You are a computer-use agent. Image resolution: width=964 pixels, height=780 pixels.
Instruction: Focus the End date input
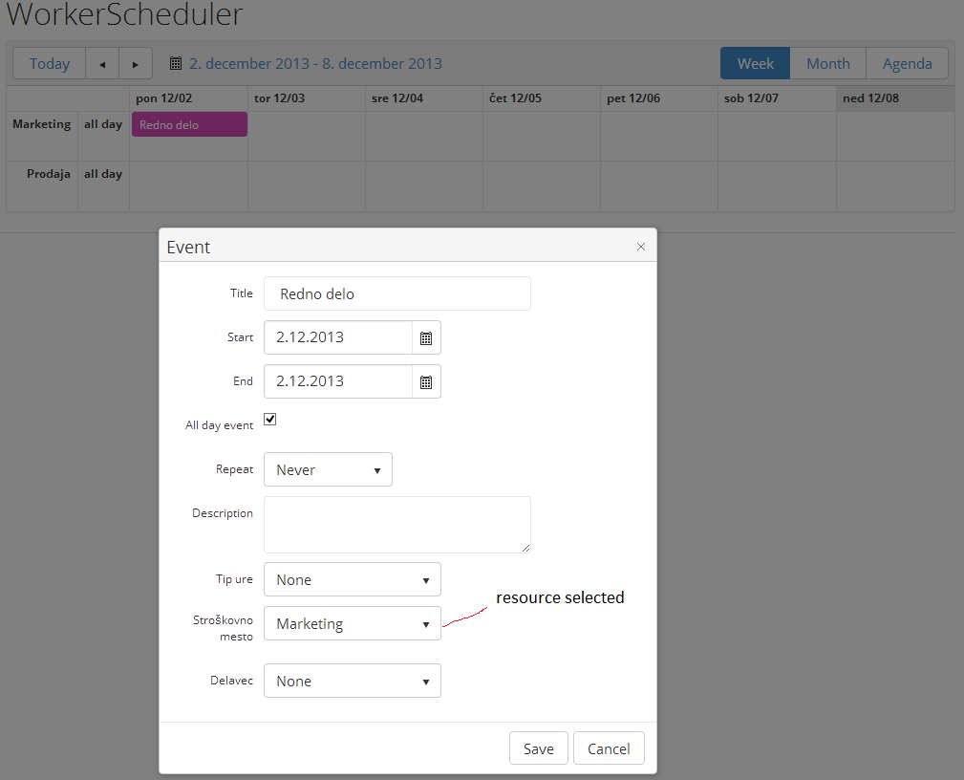pos(338,381)
